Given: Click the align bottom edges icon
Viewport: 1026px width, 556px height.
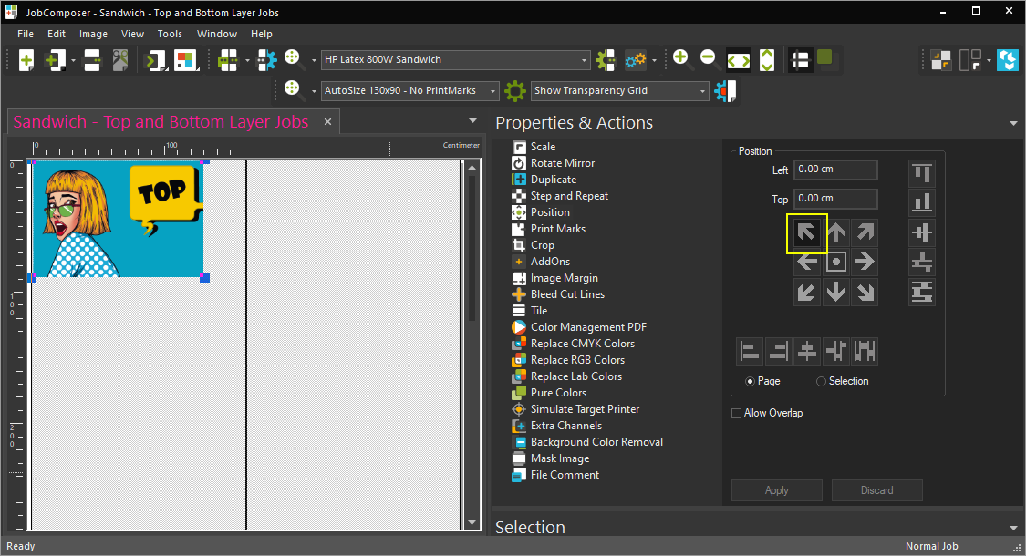Looking at the screenshot, I should coord(922,202).
